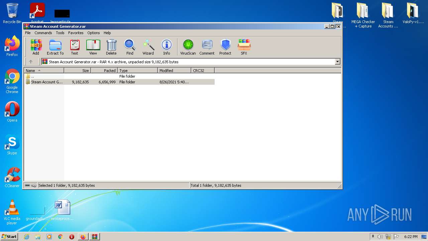The height and width of the screenshot is (241, 428).
Task: Open VLC media player shortcut
Action: pos(12,212)
